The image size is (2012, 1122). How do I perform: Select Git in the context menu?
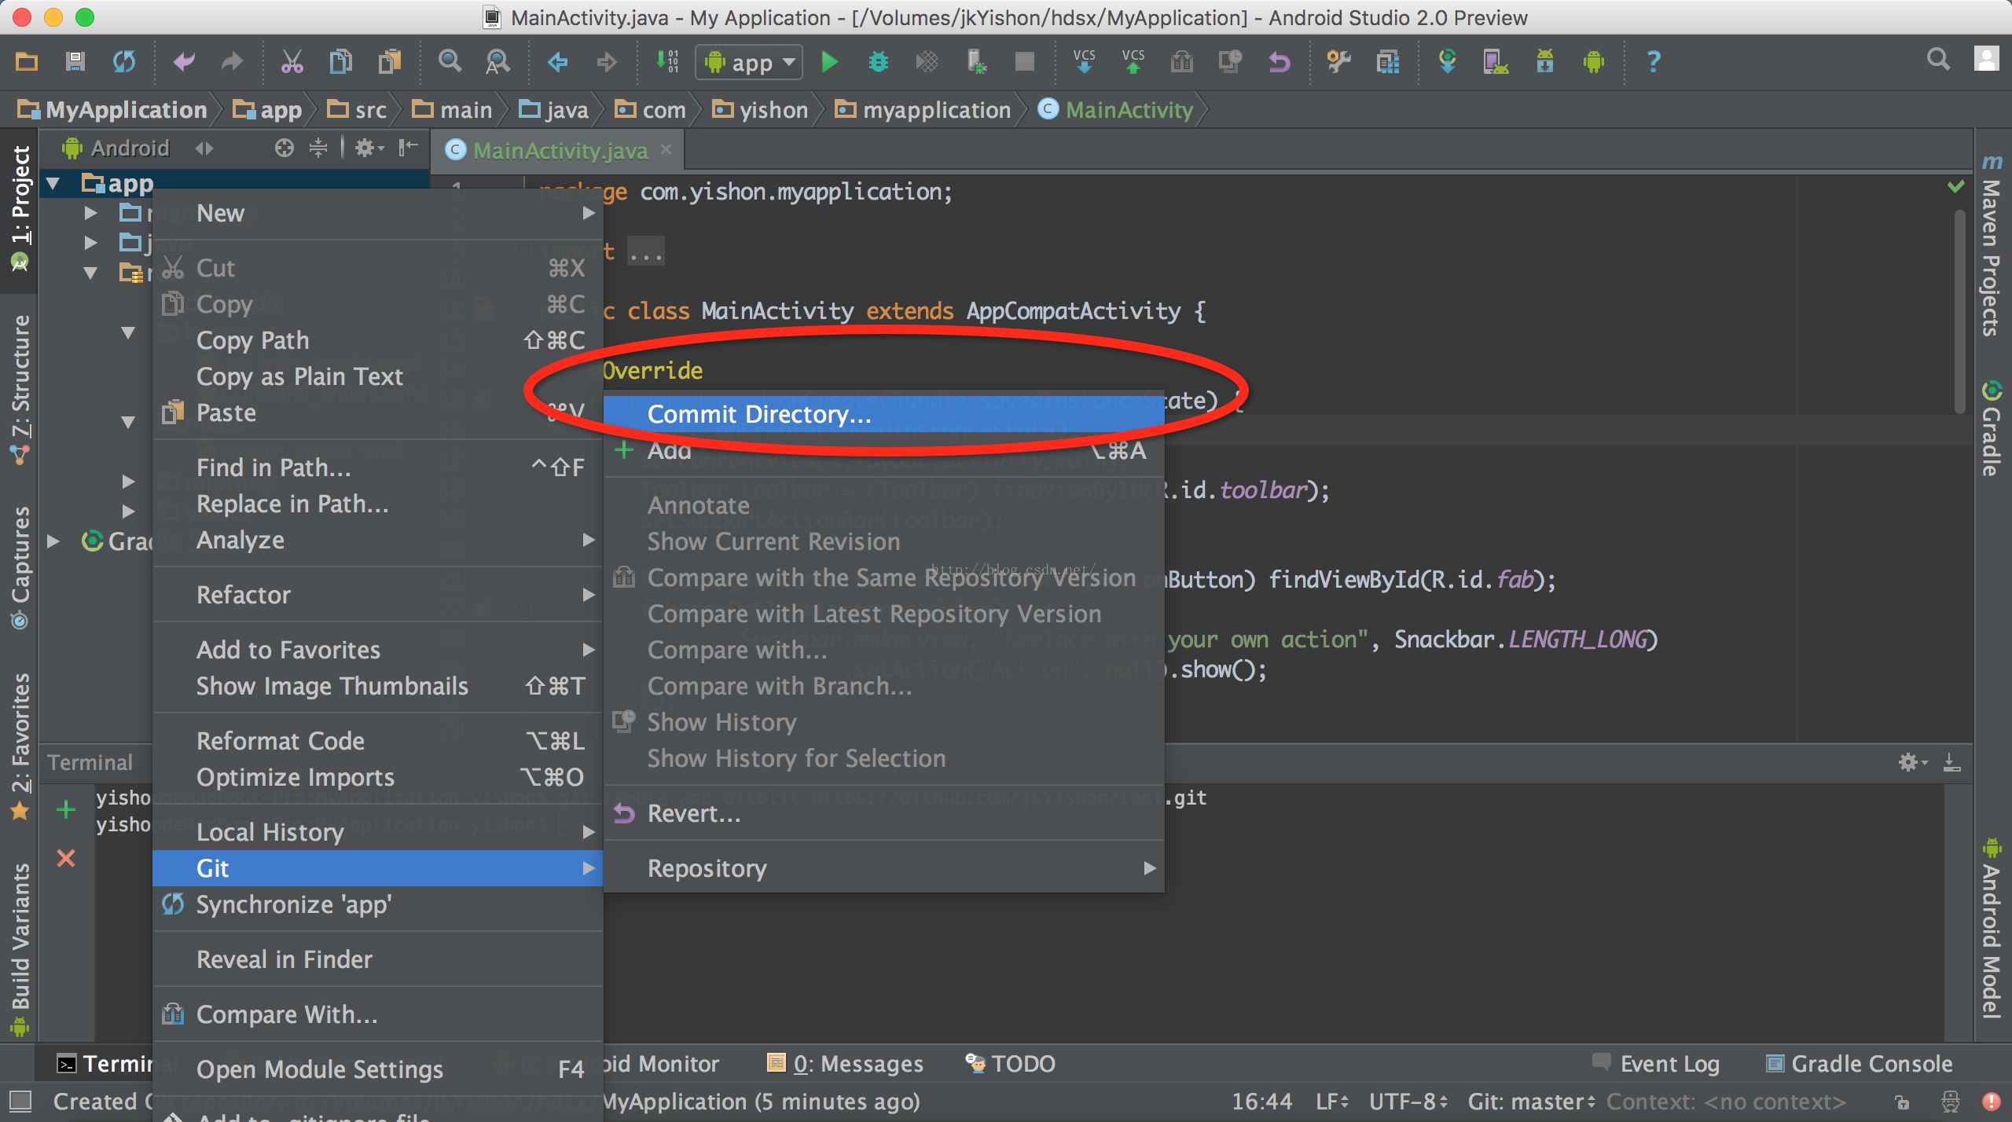(377, 868)
